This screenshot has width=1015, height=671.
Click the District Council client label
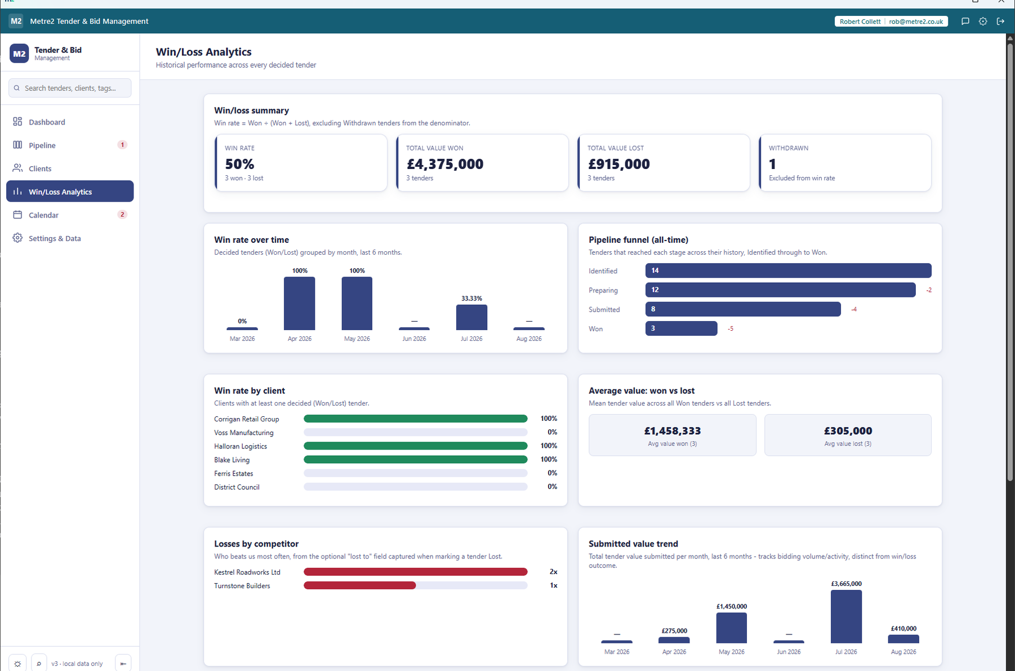tap(237, 487)
